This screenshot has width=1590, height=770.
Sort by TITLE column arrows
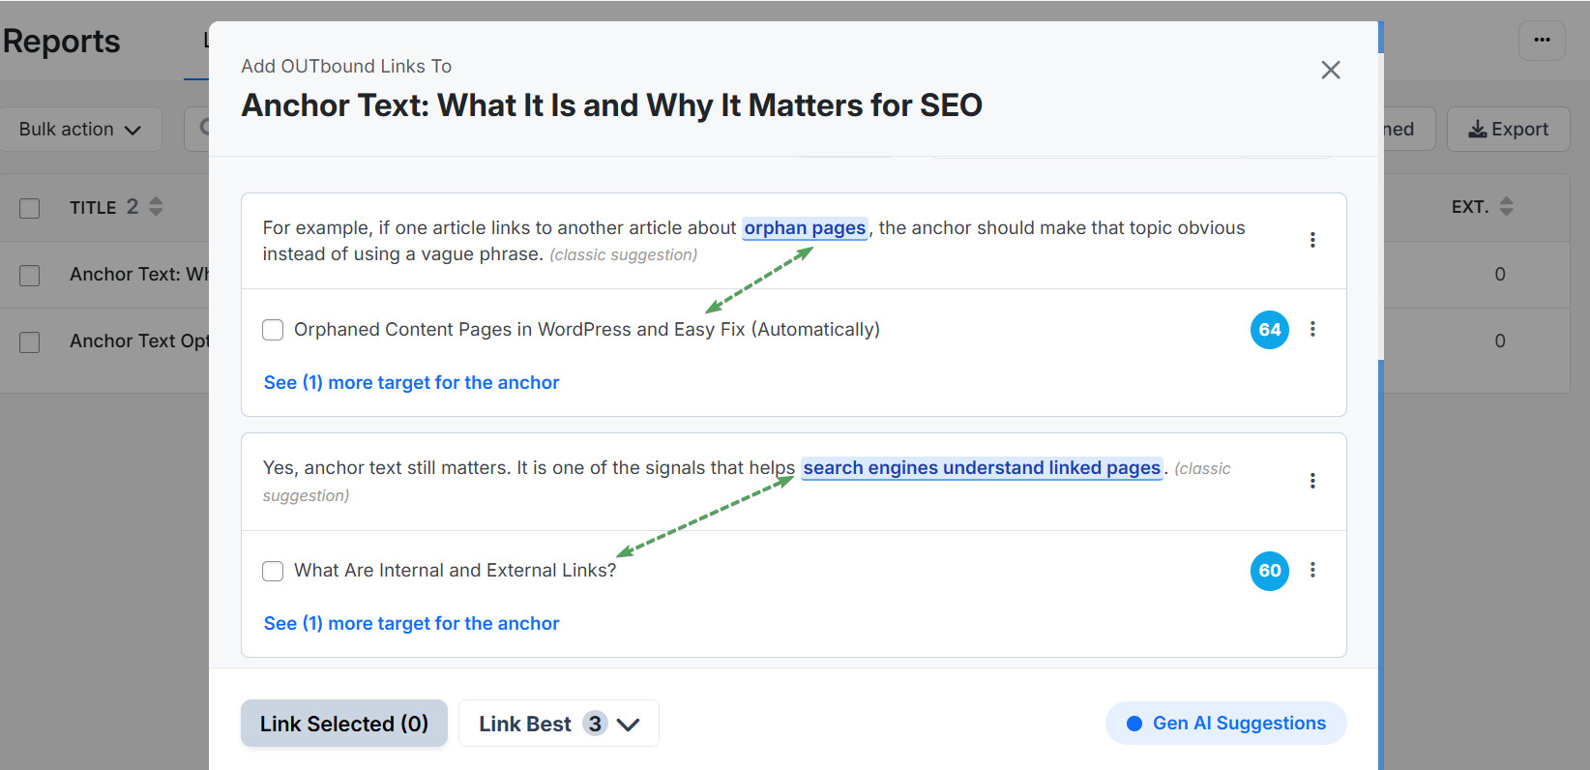(x=156, y=207)
